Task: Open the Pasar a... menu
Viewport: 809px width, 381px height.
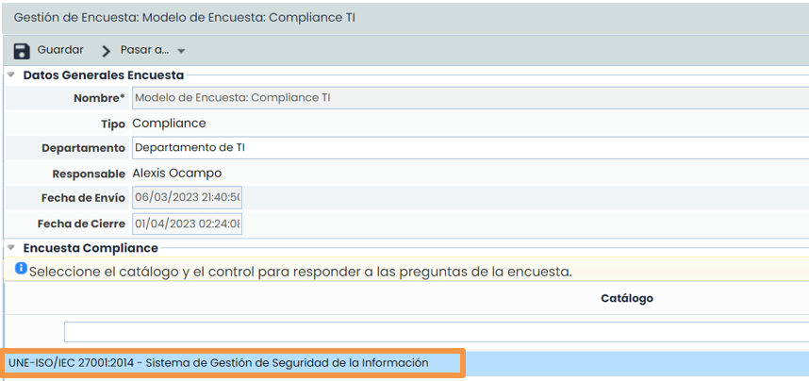Action: pyautogui.click(x=144, y=50)
